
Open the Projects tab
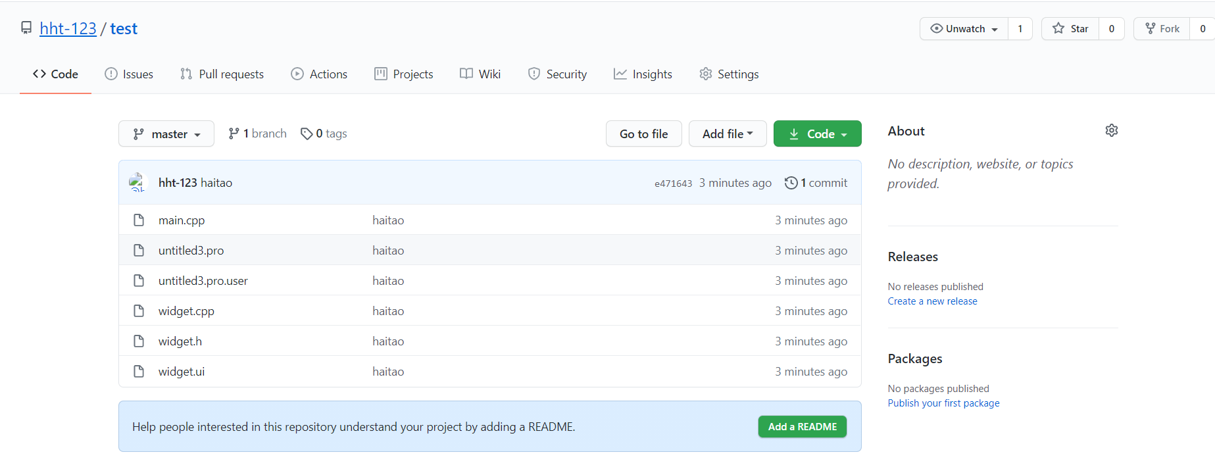click(404, 74)
